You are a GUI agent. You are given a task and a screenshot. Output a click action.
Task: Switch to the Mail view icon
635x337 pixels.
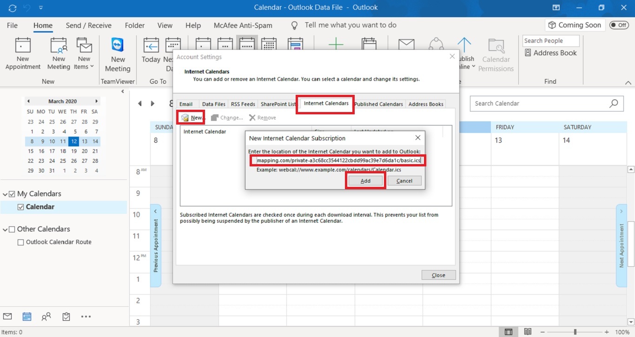(x=7, y=317)
